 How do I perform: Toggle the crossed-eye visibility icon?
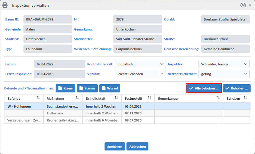(243, 5)
